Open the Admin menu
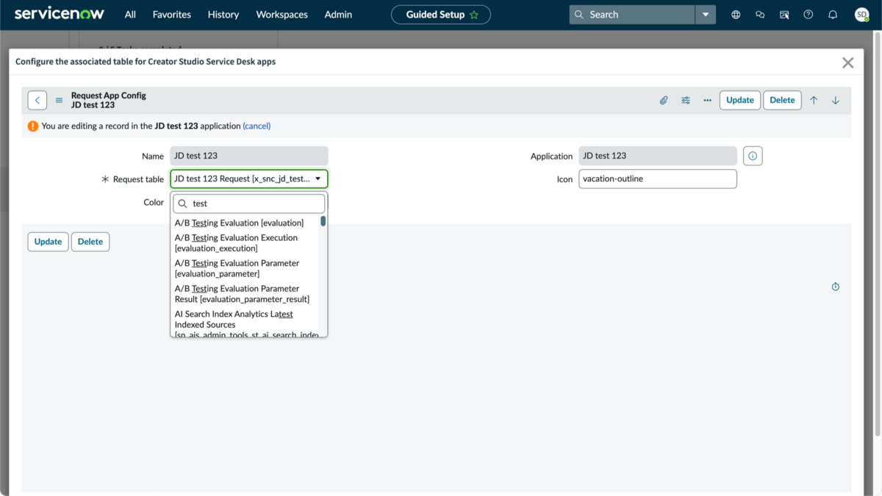This screenshot has height=496, width=882. [338, 15]
